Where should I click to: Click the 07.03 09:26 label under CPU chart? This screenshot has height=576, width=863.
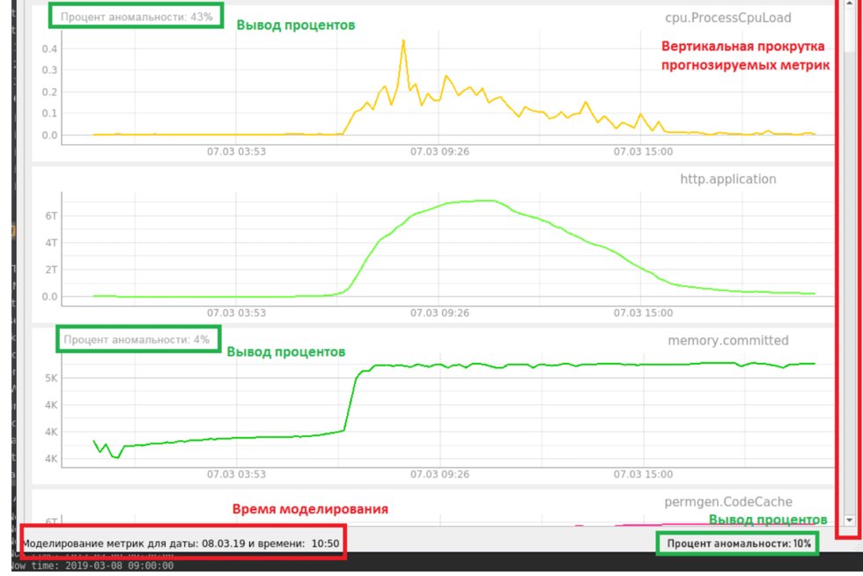(439, 151)
